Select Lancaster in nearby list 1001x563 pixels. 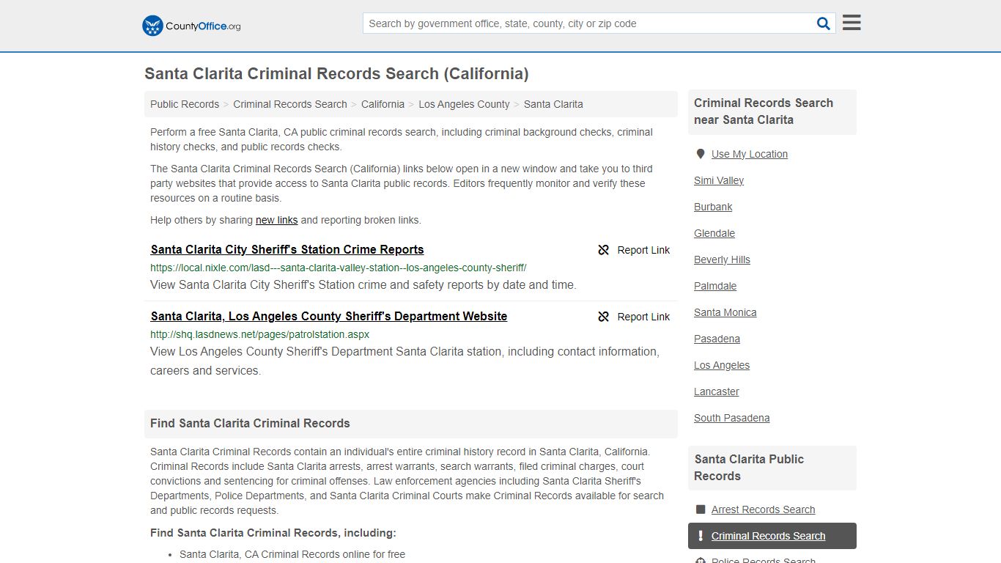pos(717,391)
